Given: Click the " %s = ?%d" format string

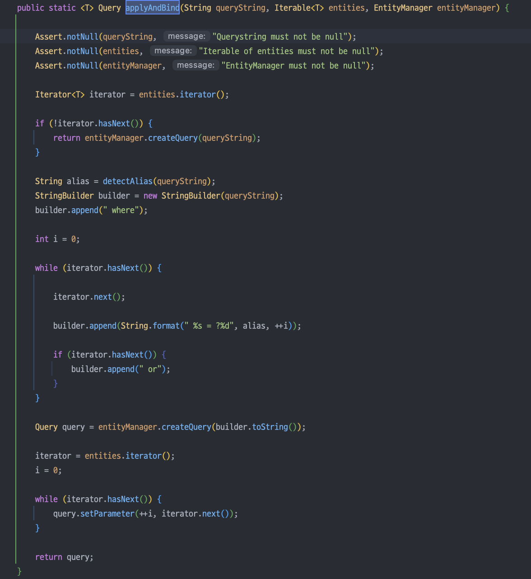Looking at the screenshot, I should pos(209,326).
